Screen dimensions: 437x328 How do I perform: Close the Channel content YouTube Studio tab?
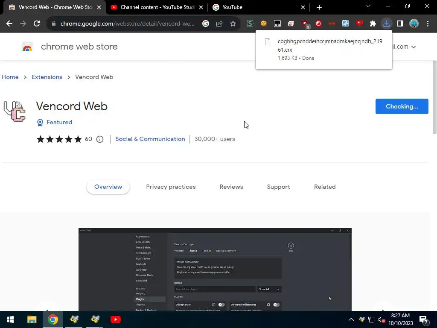(201, 7)
